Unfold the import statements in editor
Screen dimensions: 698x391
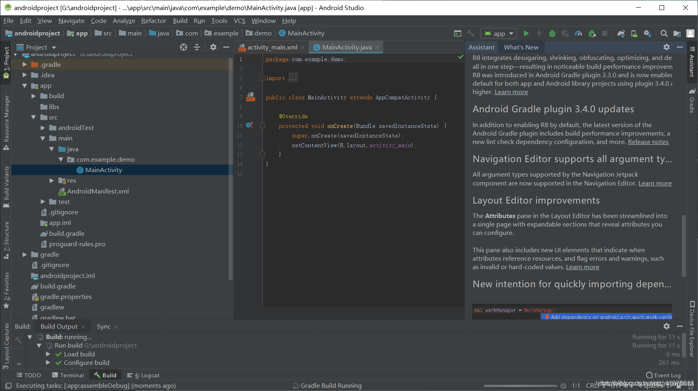262,78
